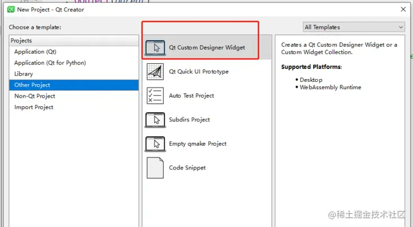
Task: Select the Qt Quick UI Prototype label
Action: pyautogui.click(x=199, y=72)
